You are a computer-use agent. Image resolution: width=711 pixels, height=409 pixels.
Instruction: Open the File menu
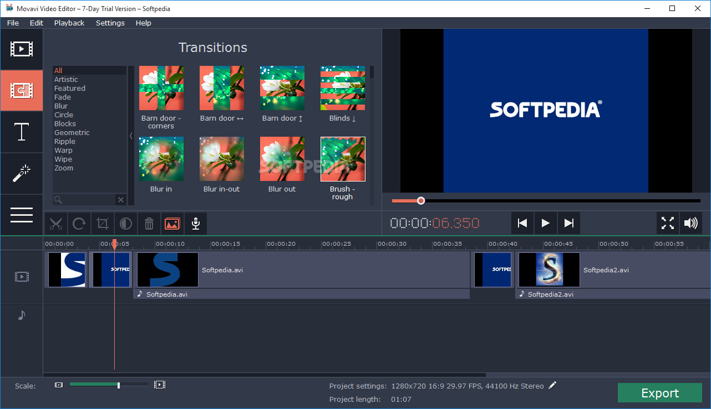click(13, 23)
